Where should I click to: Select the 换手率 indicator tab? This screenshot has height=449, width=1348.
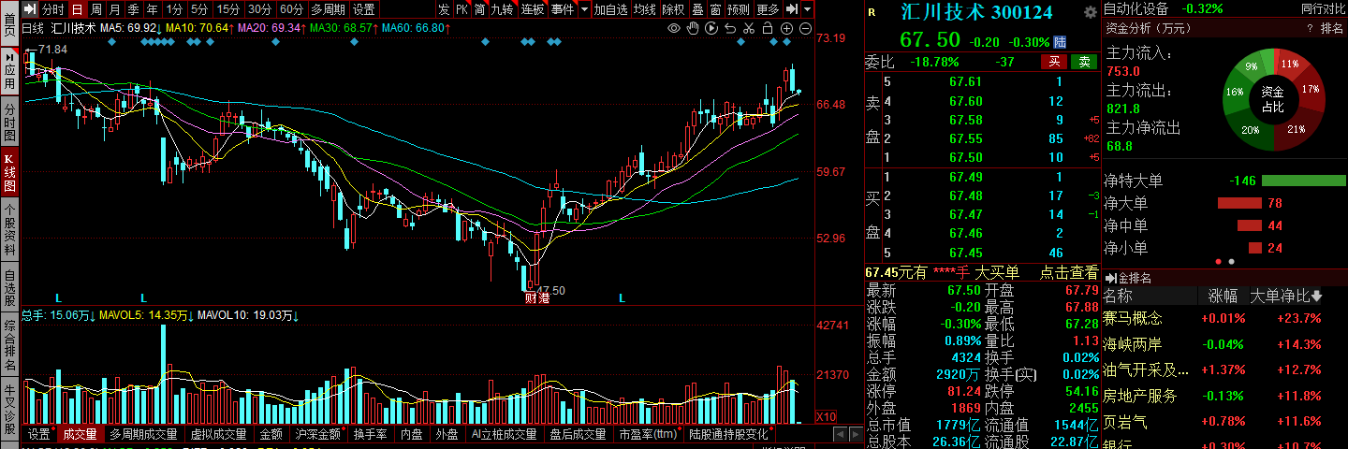click(x=370, y=434)
